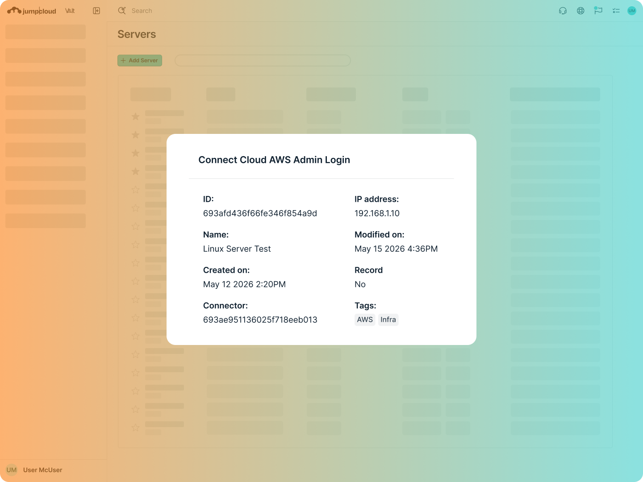This screenshot has width=643, height=482.
Task: Click the Record label
Action: (368, 270)
